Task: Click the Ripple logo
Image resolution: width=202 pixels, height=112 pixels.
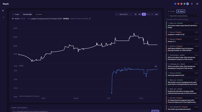Action: pyautogui.click(x=6, y=4)
